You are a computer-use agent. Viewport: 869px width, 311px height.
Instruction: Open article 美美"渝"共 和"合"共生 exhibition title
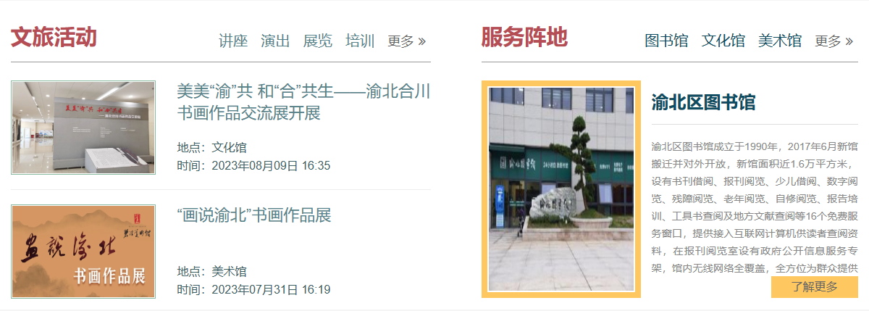tap(304, 102)
